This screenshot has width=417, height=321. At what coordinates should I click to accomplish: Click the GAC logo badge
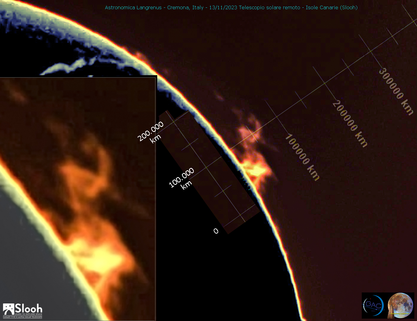point(374,306)
